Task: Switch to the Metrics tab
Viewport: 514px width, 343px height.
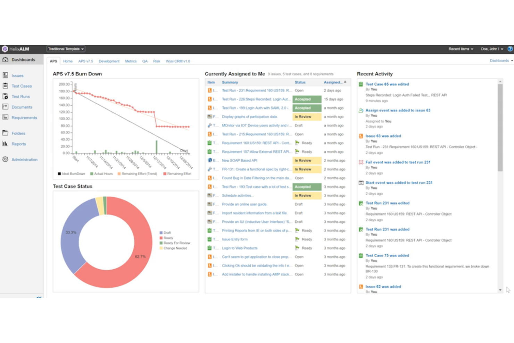Action: [x=131, y=61]
